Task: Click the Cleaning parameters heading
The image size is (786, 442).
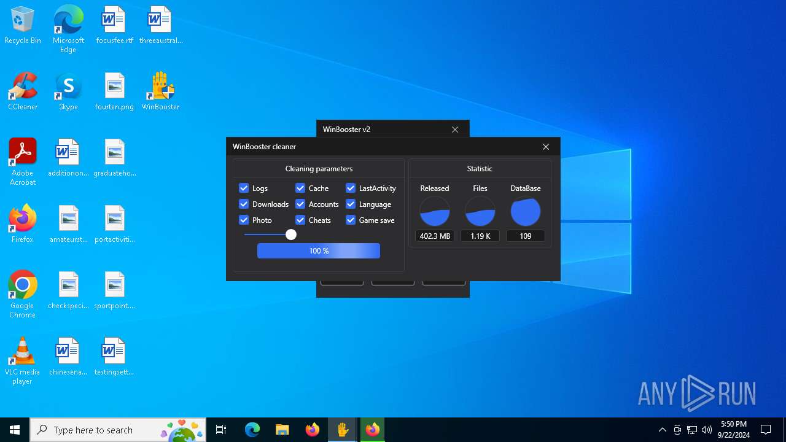Action: 319,168
